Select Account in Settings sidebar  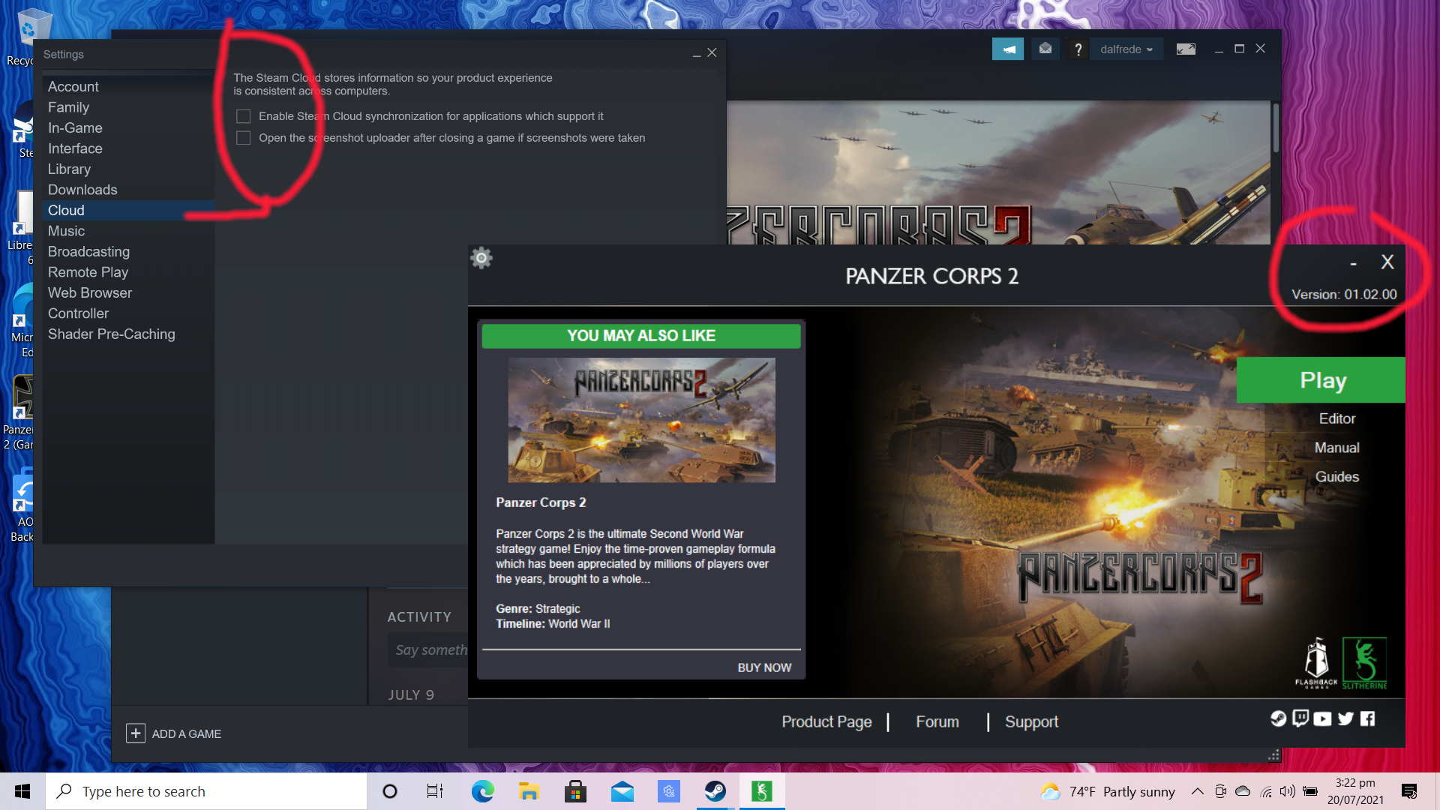[73, 87]
